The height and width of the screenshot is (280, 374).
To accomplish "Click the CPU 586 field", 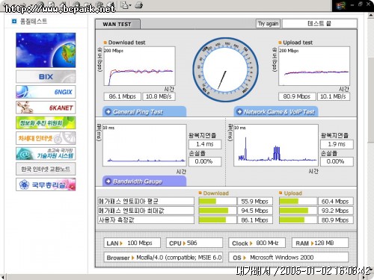I will click(x=194, y=243).
